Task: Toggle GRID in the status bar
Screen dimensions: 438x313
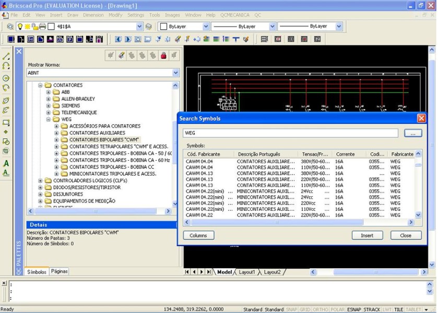Action: click(305, 309)
